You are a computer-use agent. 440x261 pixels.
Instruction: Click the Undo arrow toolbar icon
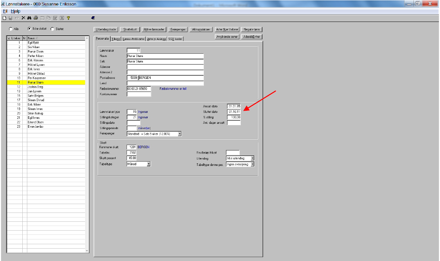pos(17,18)
